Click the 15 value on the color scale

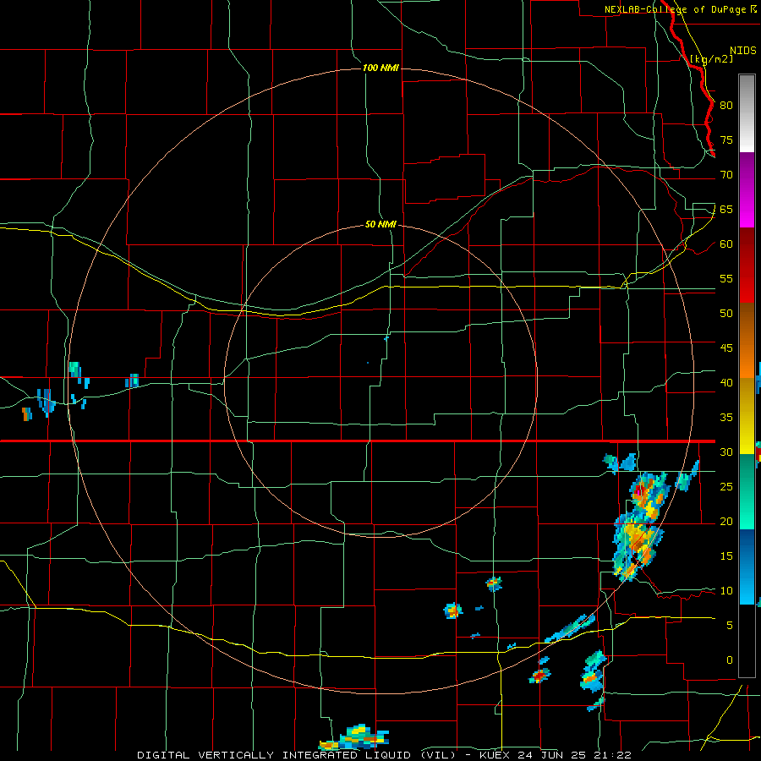(x=726, y=556)
